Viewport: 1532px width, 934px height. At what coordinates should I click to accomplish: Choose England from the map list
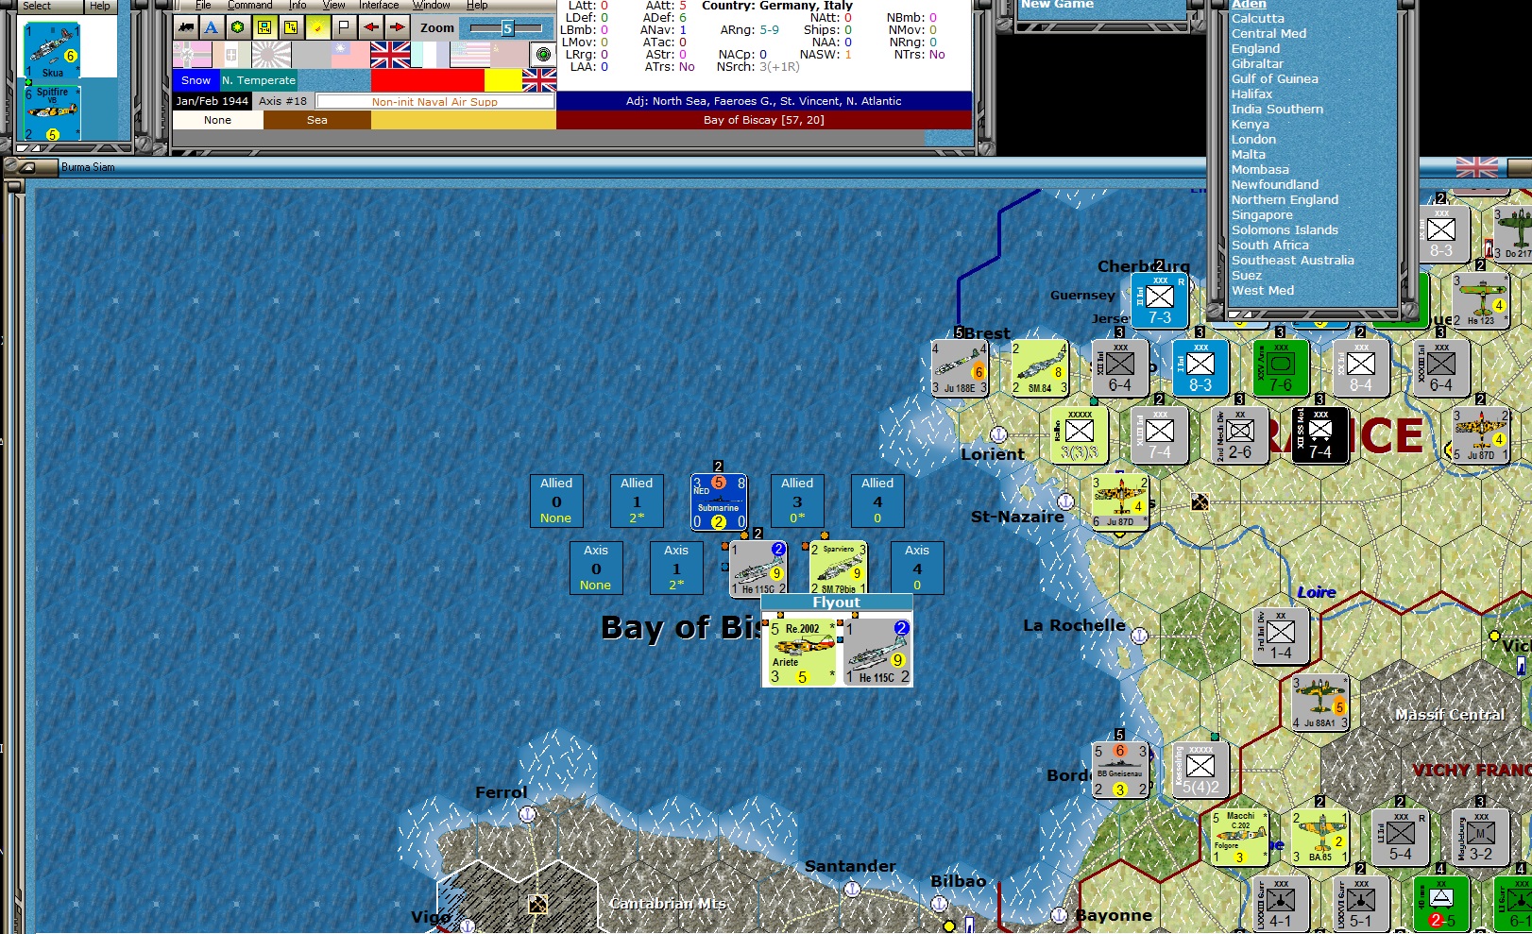tap(1255, 49)
